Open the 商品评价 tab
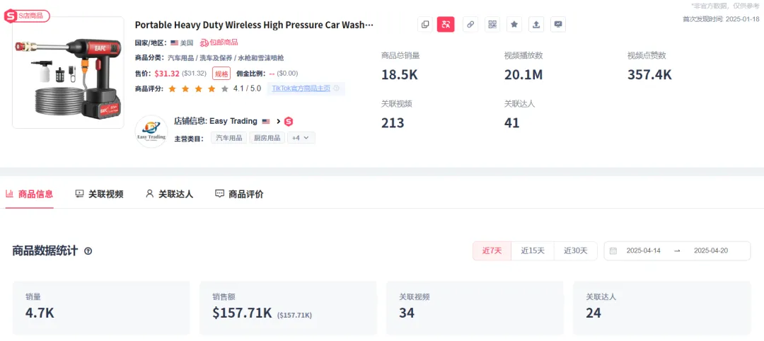Screen dimensions: 764x341 [239, 194]
